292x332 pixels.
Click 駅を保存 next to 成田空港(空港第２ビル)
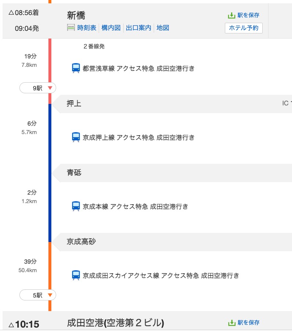point(248,323)
